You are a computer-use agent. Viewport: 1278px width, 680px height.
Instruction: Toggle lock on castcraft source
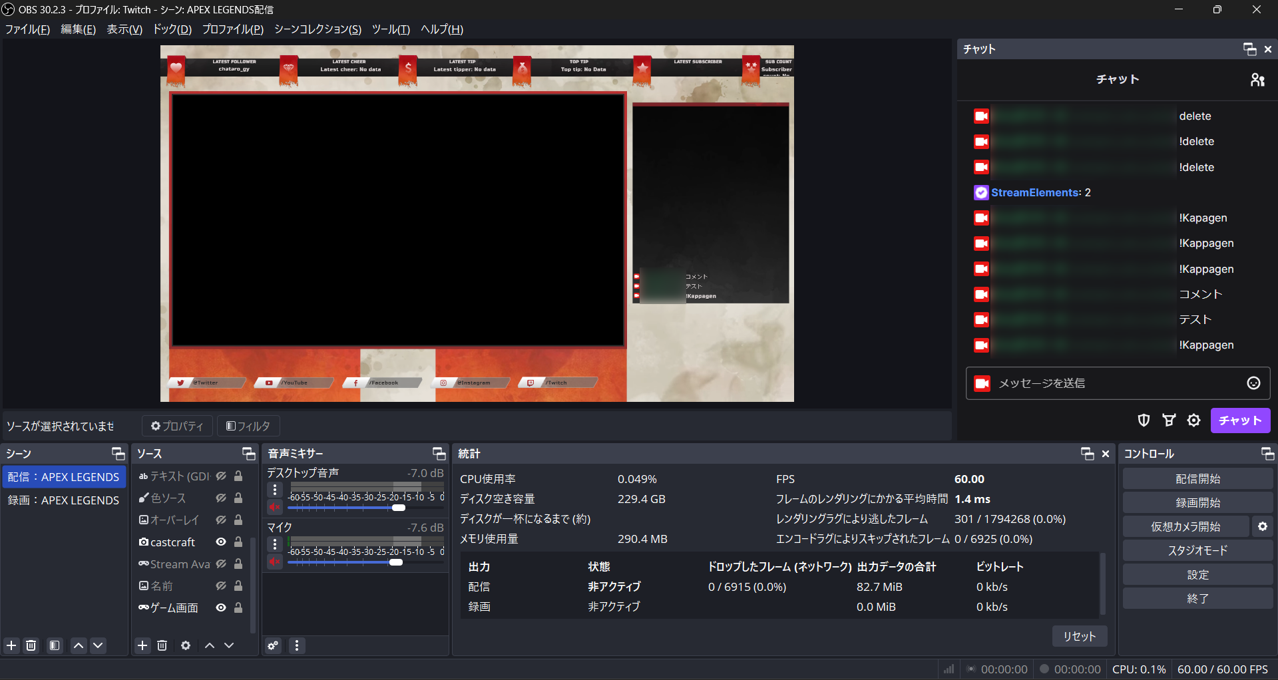(238, 542)
